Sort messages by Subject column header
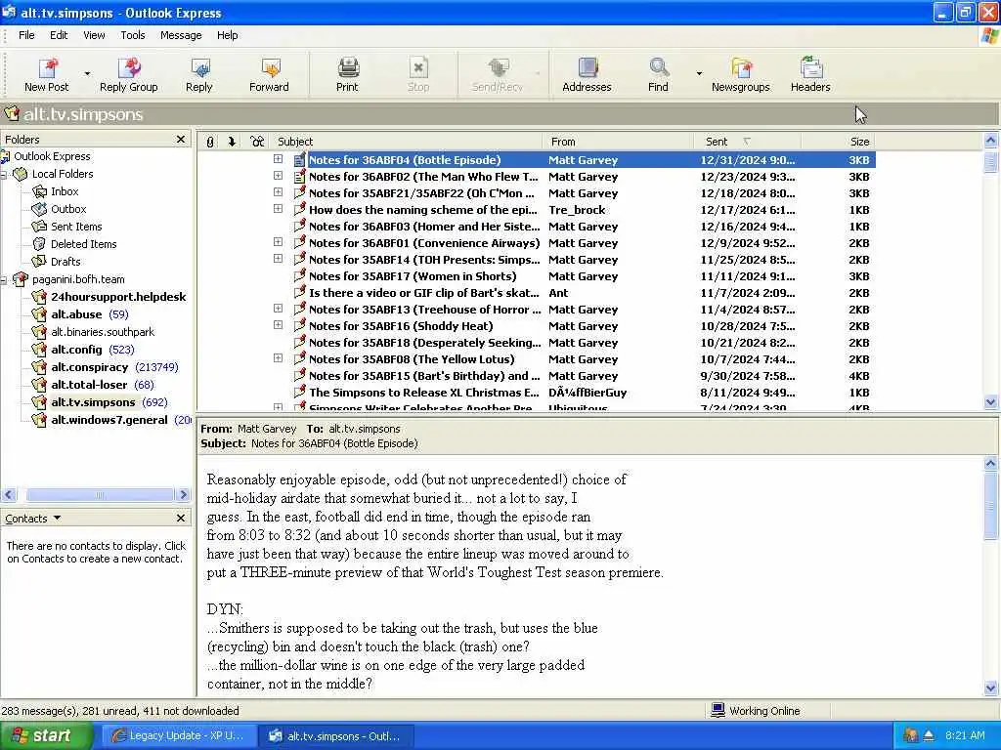The image size is (1001, 750). coord(408,142)
